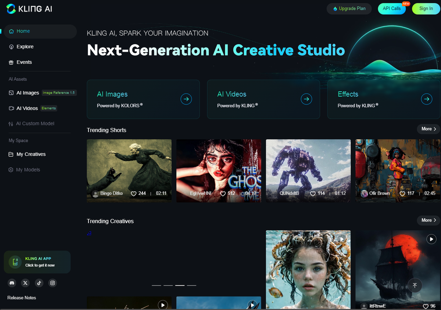Screen dimensions: 441x310
Task: Click the Ofir Brown avatar icon
Action: (x=364, y=194)
